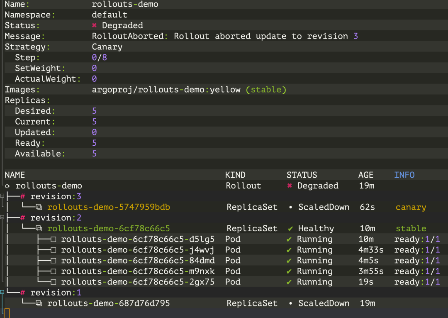This screenshot has height=318, width=448.
Task: Click the hash symbol before revision:2
Action: coord(22,218)
